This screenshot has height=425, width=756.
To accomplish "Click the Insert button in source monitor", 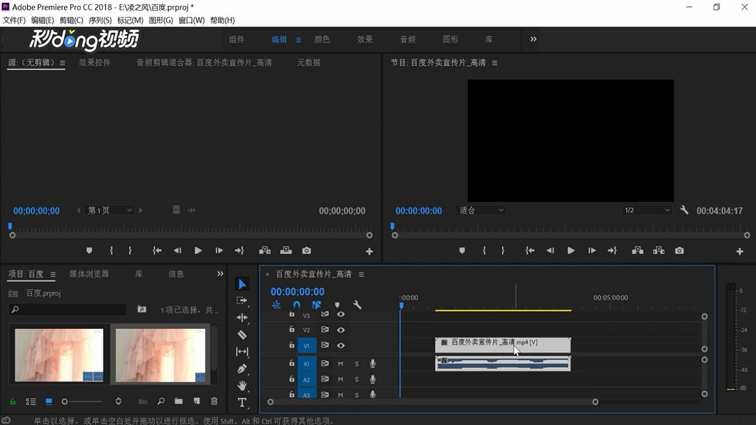I will [265, 251].
